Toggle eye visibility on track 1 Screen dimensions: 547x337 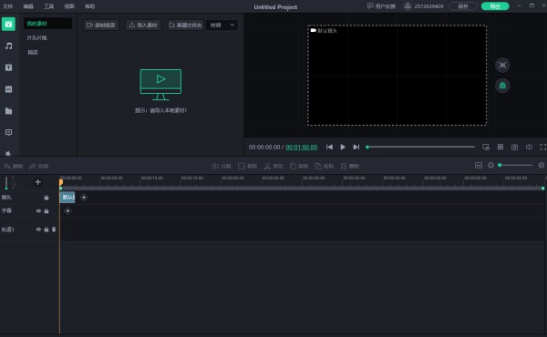pos(38,230)
